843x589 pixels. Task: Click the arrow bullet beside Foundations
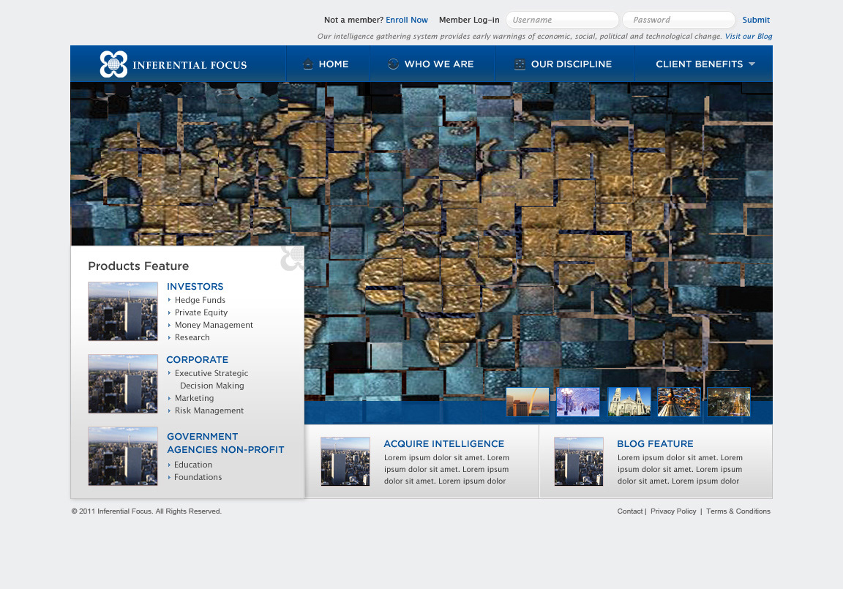click(x=169, y=477)
